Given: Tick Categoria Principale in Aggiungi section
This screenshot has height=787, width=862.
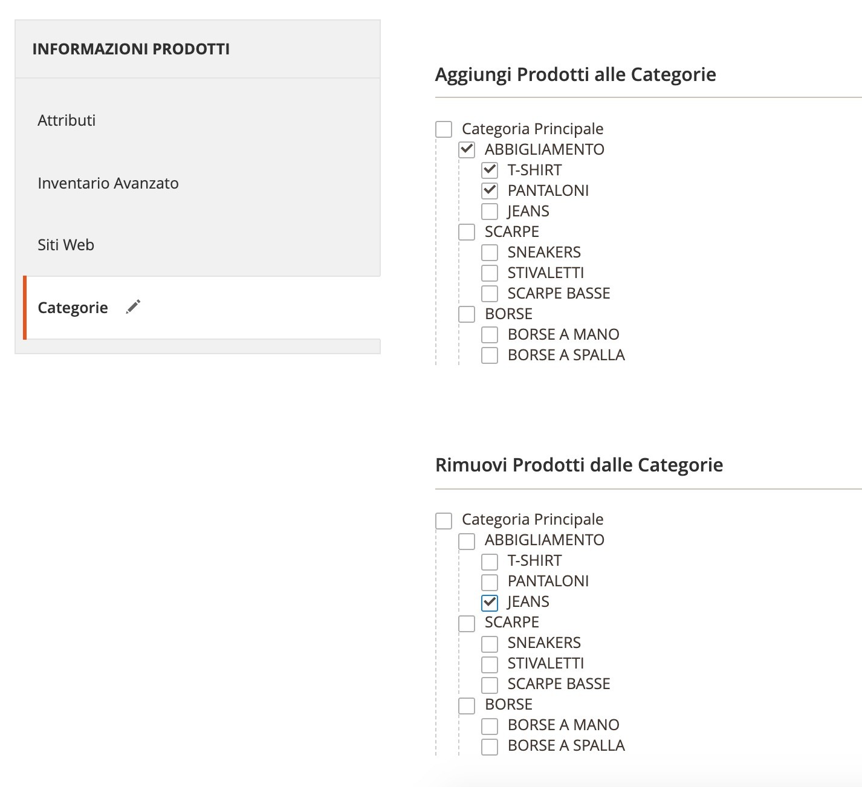Looking at the screenshot, I should pos(444,129).
